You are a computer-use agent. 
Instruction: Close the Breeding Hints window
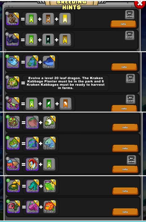[x=140, y=4]
